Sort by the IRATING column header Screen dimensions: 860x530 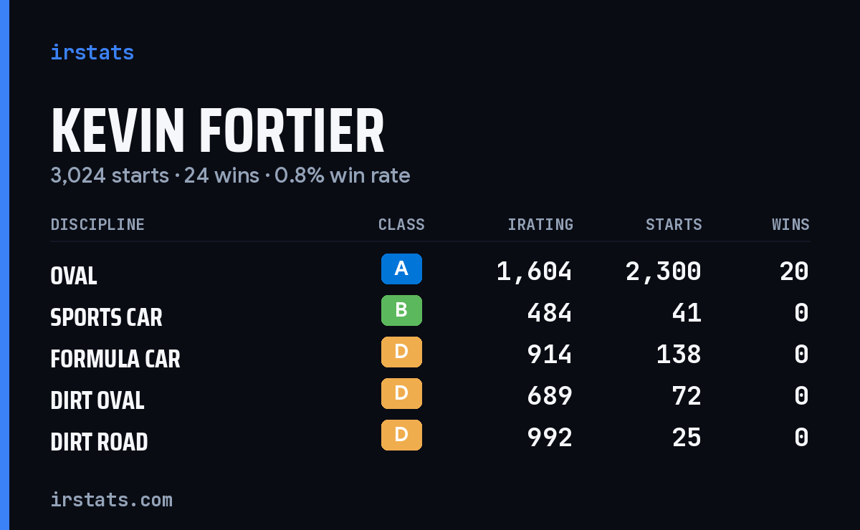[540, 224]
